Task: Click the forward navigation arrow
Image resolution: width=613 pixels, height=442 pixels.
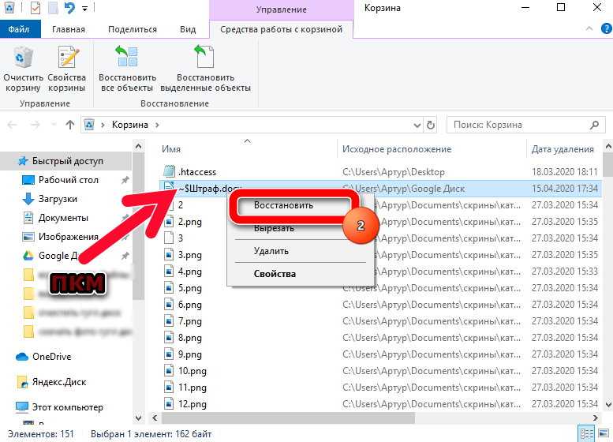Action: coord(36,125)
